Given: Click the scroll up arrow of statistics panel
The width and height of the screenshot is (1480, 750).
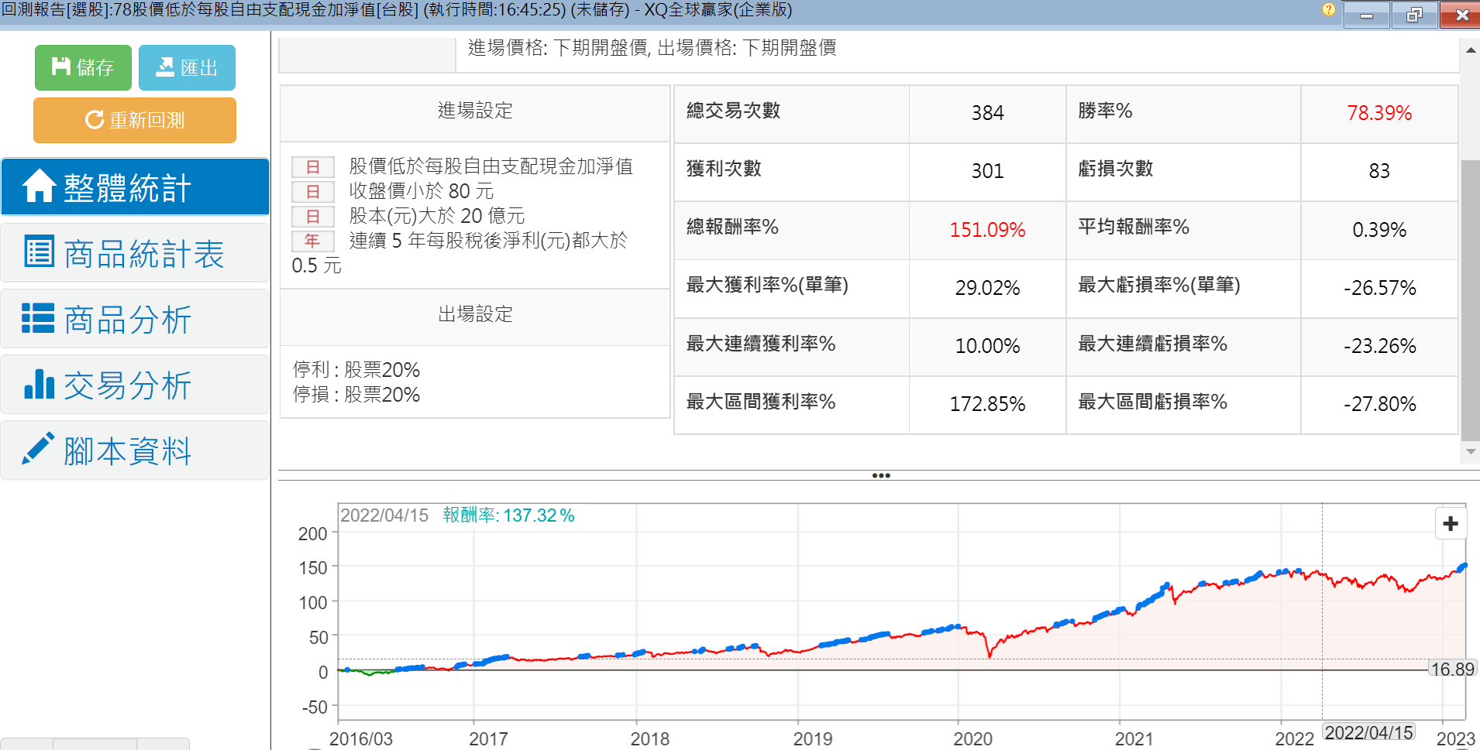Looking at the screenshot, I should click(1470, 50).
